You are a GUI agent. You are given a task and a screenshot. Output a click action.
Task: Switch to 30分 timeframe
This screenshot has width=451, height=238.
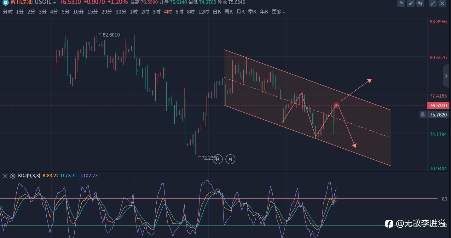click(121, 12)
